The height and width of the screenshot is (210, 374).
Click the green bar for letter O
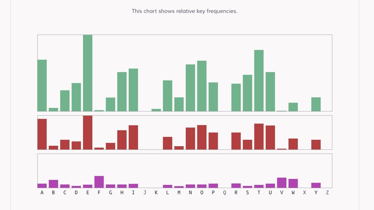(202, 86)
